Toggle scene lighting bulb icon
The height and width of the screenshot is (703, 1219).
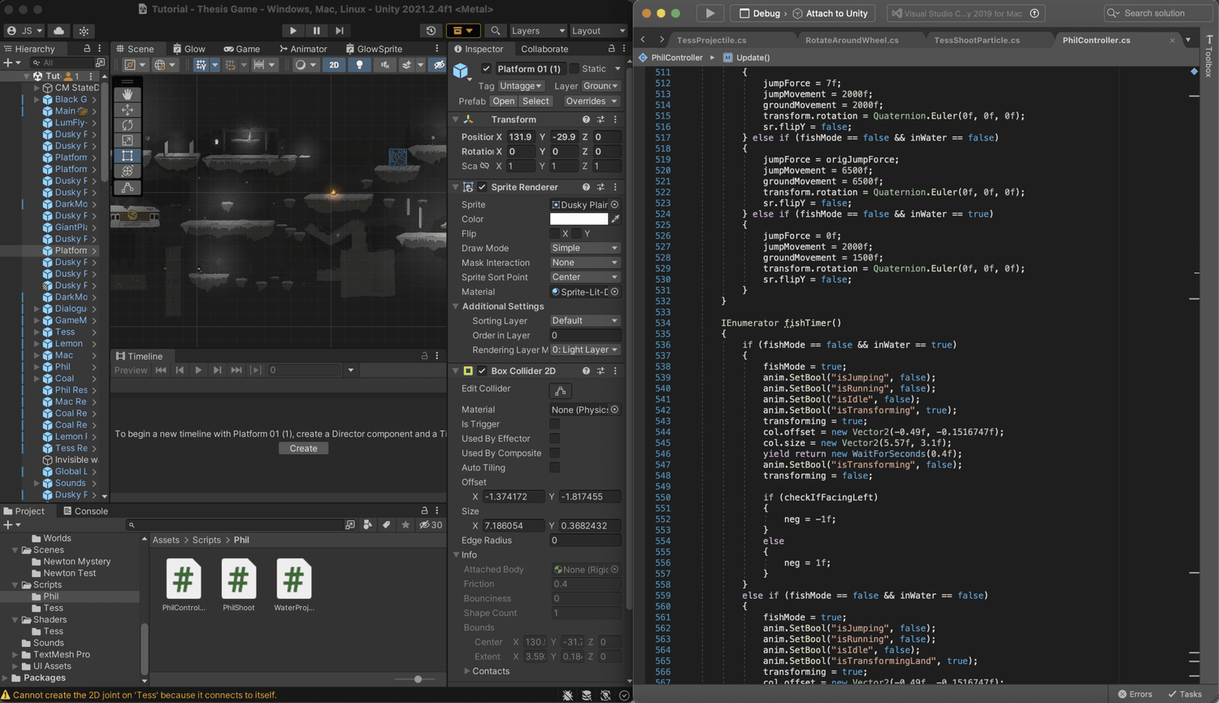pyautogui.click(x=359, y=65)
